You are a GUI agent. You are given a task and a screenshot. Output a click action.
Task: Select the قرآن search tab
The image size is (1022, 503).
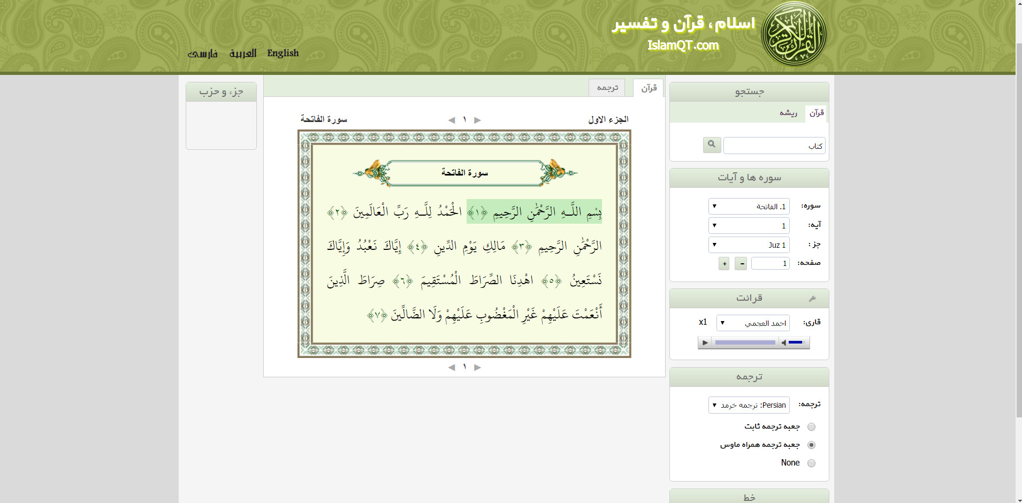(x=817, y=113)
